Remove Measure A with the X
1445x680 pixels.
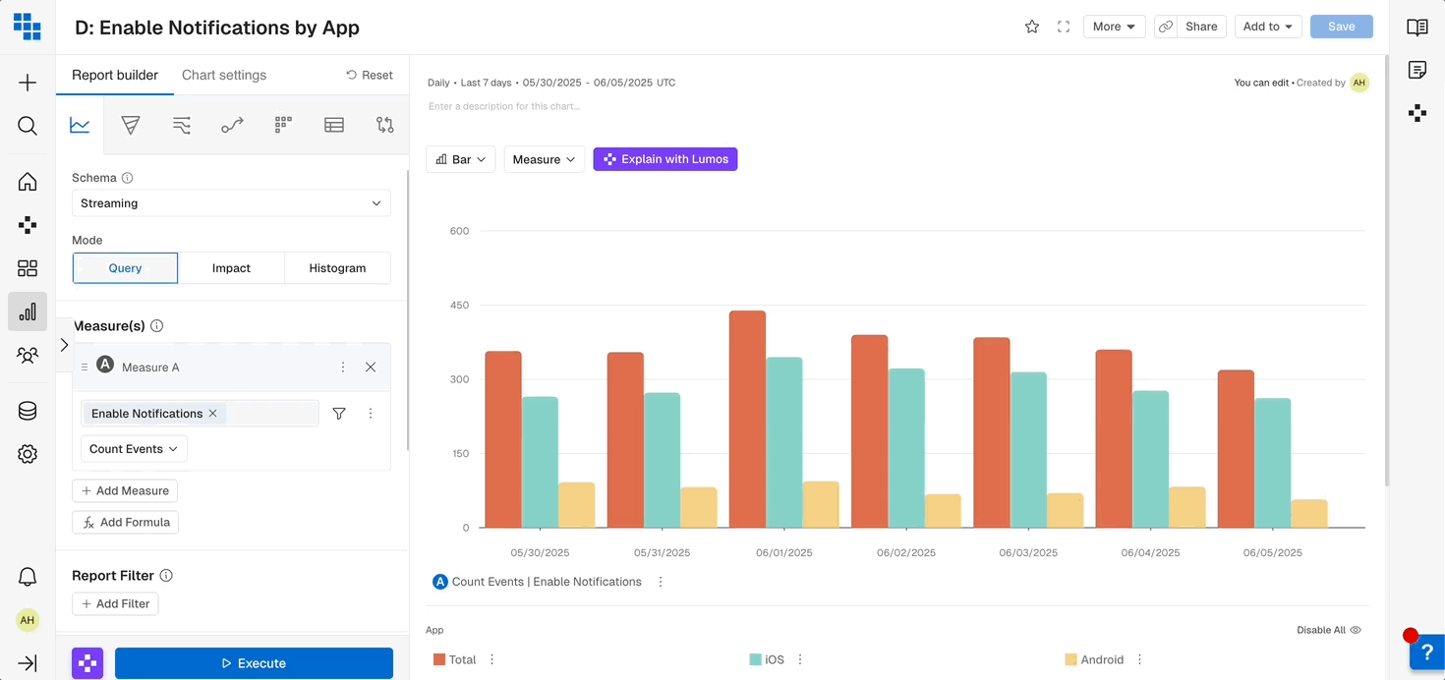[x=371, y=368]
